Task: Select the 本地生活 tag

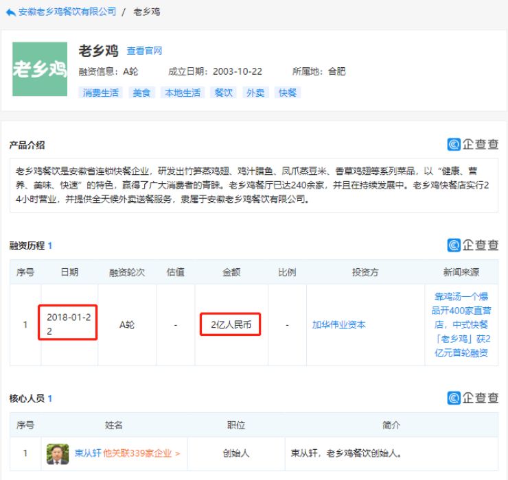Action: (183, 93)
